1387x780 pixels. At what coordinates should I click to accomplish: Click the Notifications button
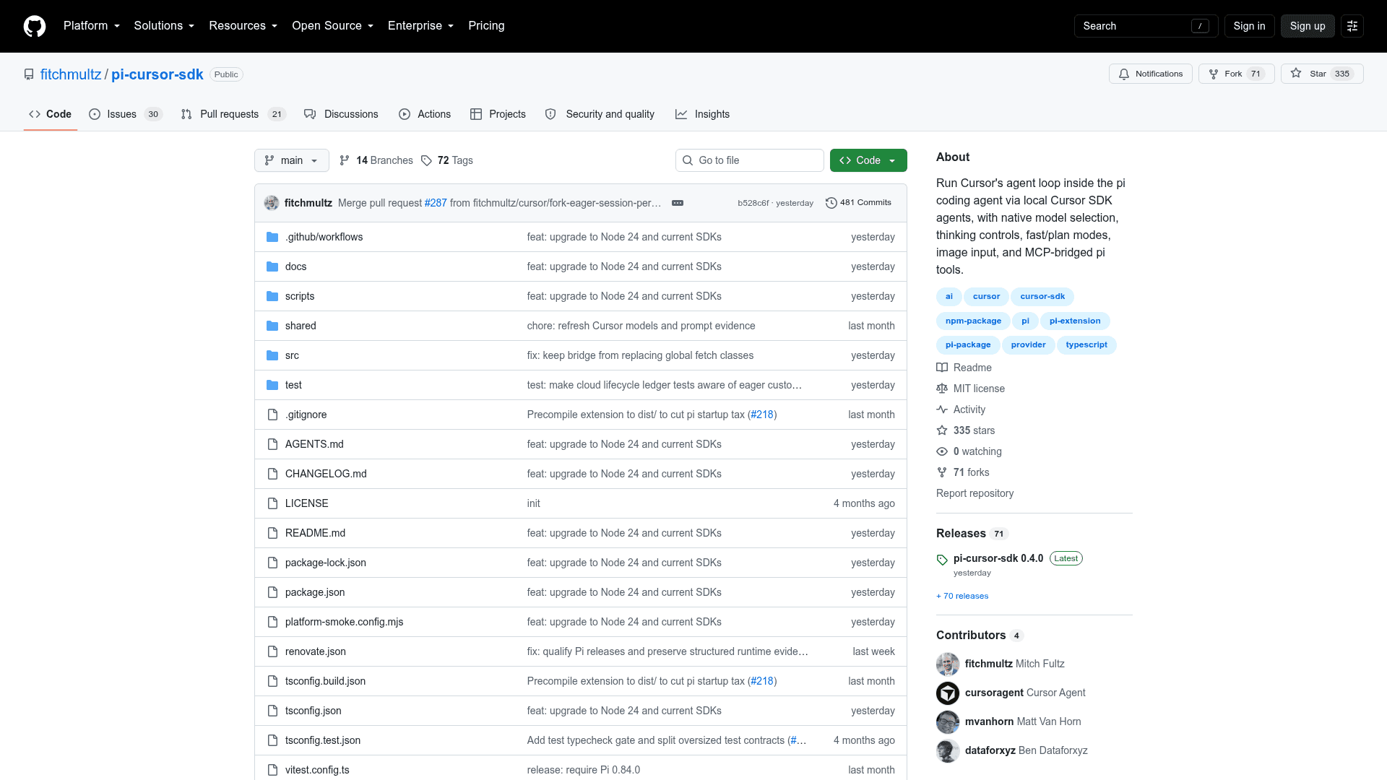tap(1151, 74)
